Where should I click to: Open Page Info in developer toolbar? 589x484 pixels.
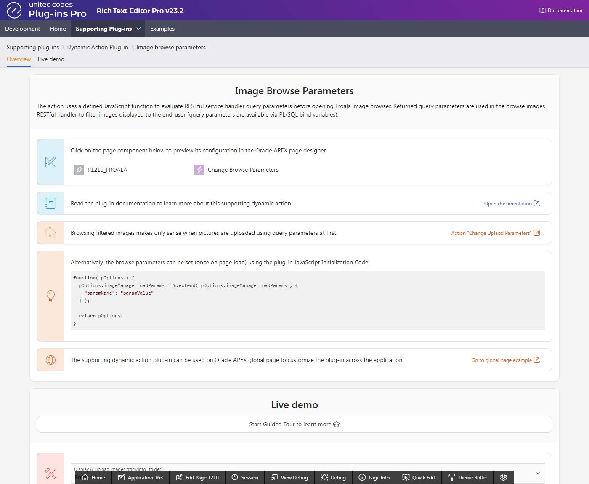374,477
